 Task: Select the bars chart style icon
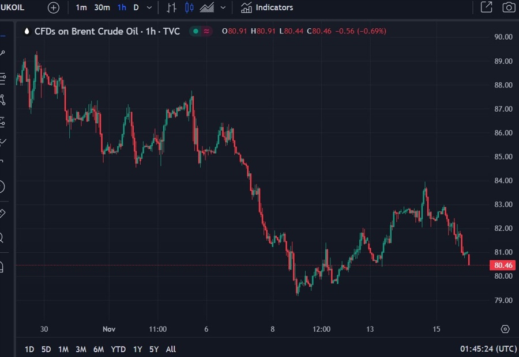click(171, 7)
